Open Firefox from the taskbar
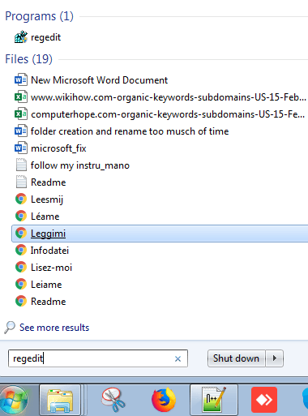Viewport: 308px width, 416px height. pyautogui.click(x=164, y=400)
